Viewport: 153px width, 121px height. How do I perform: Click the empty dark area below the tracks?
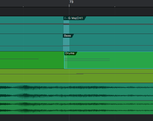[77, 118]
